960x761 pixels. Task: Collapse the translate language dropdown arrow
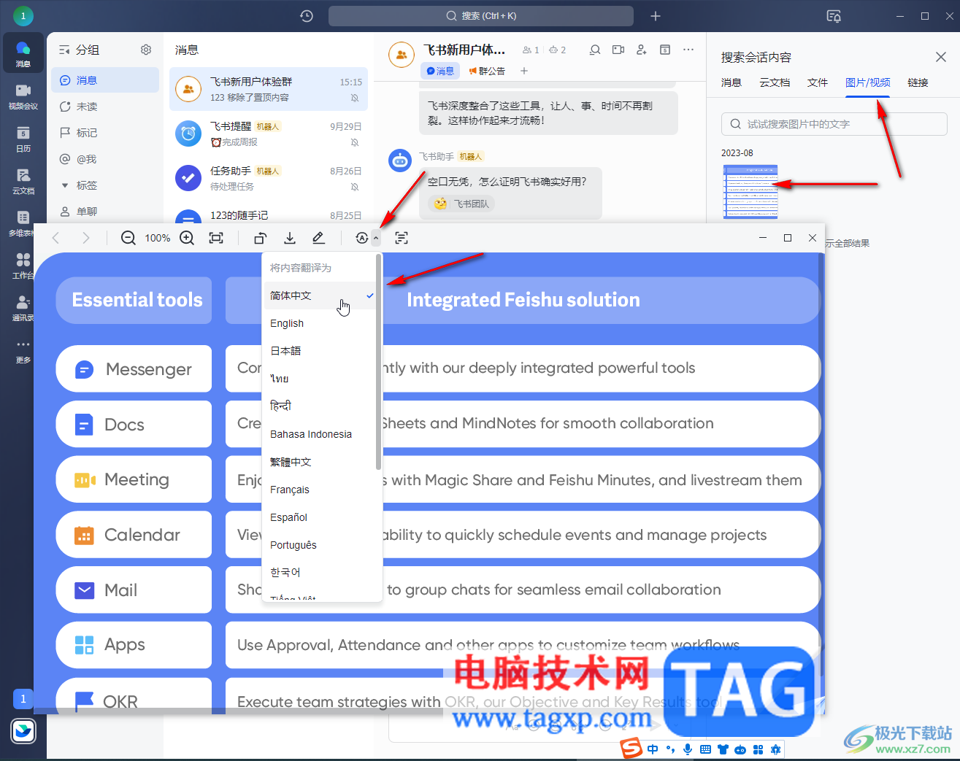[x=376, y=238]
